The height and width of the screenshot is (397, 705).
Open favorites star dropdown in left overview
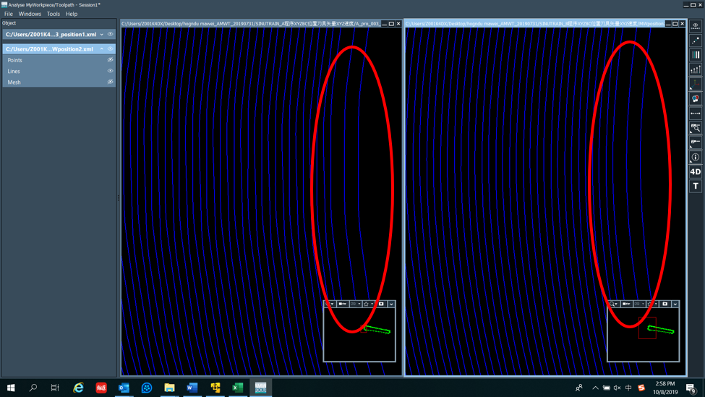[x=368, y=304]
